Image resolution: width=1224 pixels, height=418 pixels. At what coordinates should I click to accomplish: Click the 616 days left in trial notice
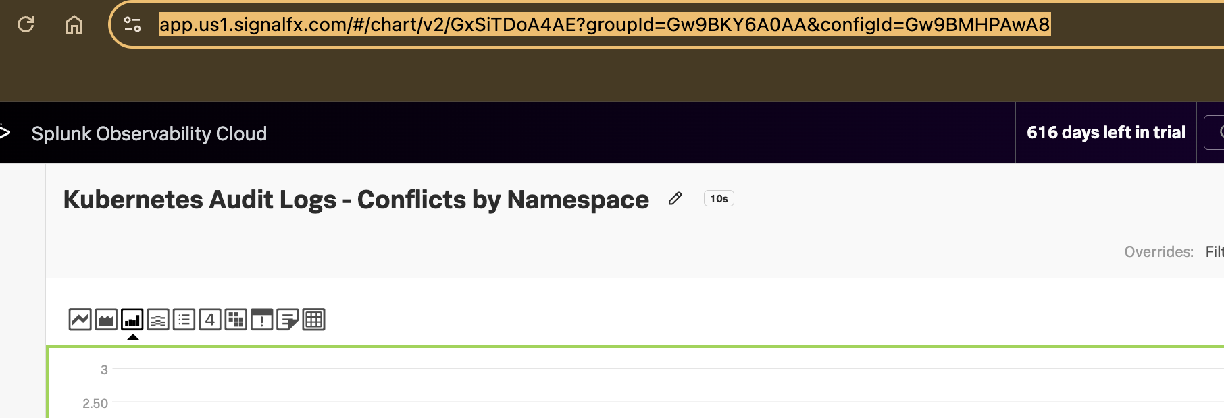tap(1106, 133)
